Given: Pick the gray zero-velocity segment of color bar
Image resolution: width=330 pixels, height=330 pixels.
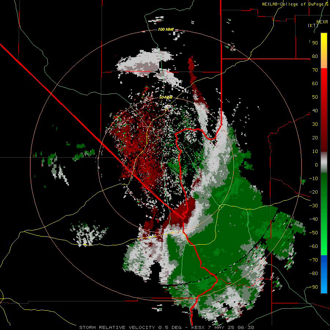Looking at the screenshot, I should (324, 162).
